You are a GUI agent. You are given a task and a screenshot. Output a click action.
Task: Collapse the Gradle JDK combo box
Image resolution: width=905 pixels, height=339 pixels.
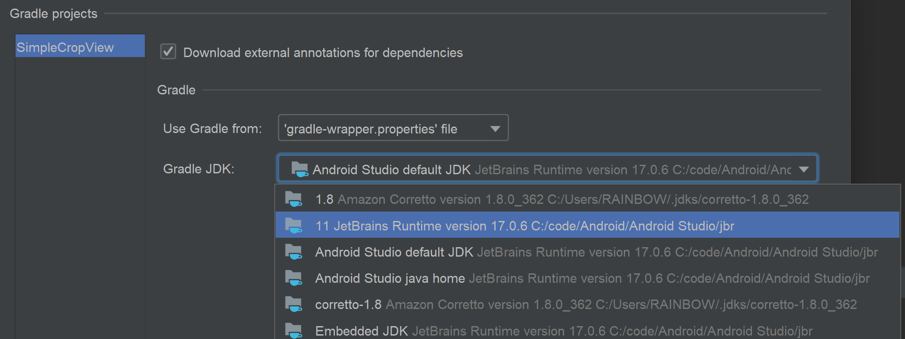[x=547, y=169]
